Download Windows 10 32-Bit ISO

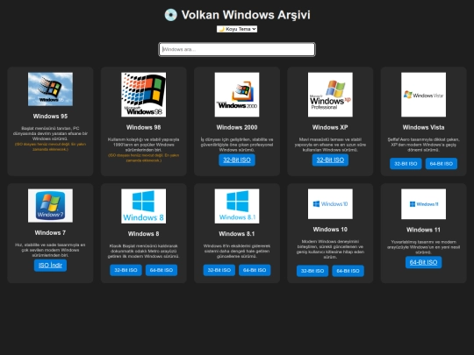[x=312, y=271]
